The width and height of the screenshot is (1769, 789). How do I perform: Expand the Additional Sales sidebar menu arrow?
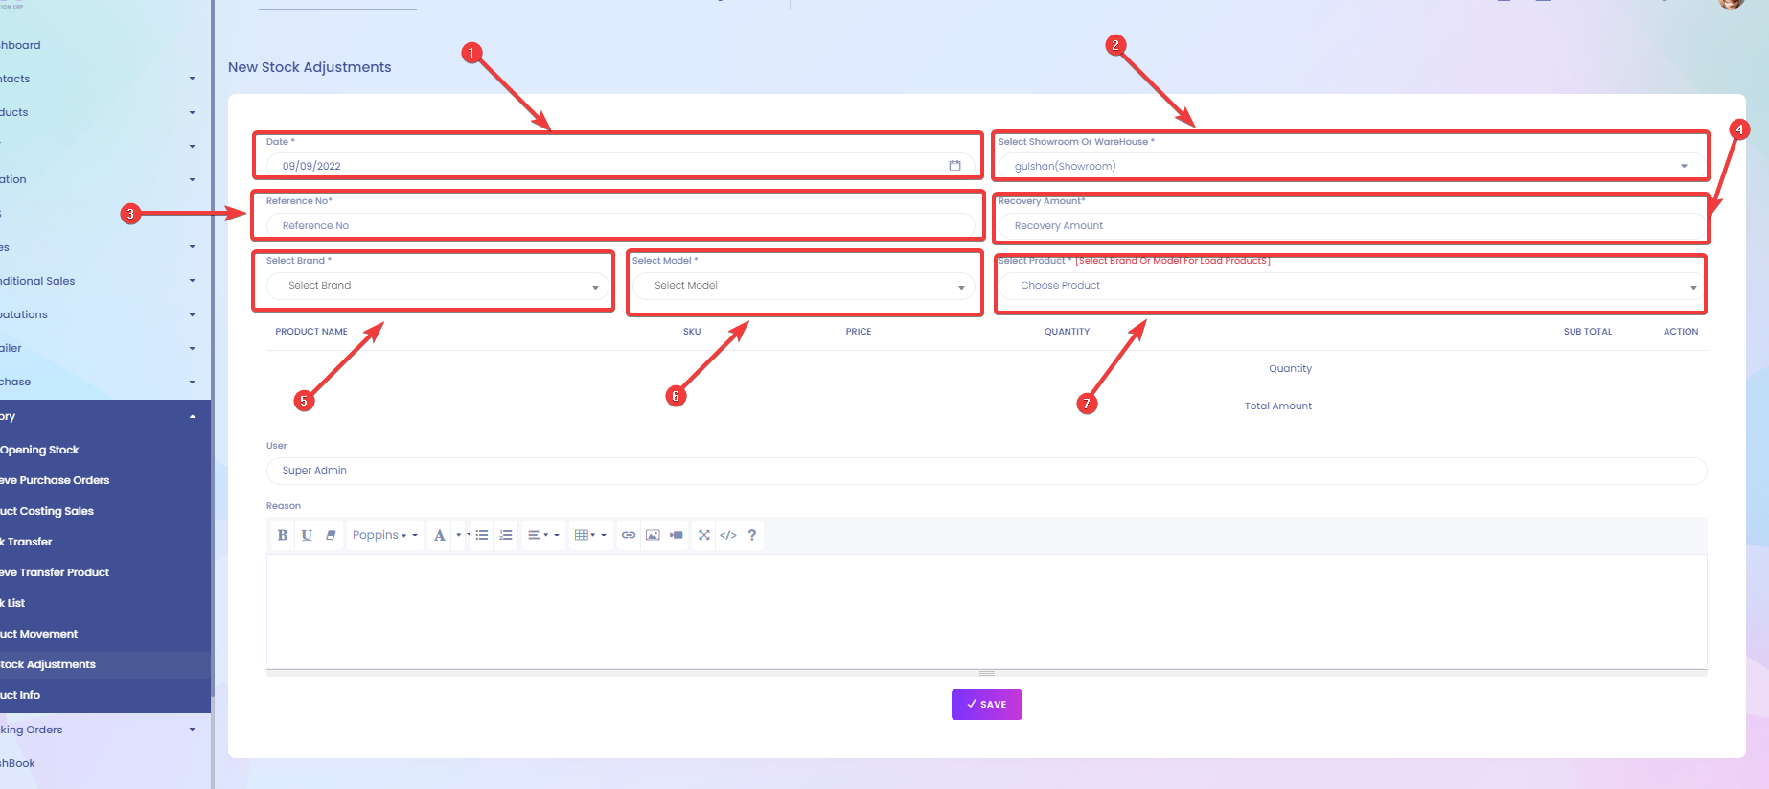(x=193, y=281)
